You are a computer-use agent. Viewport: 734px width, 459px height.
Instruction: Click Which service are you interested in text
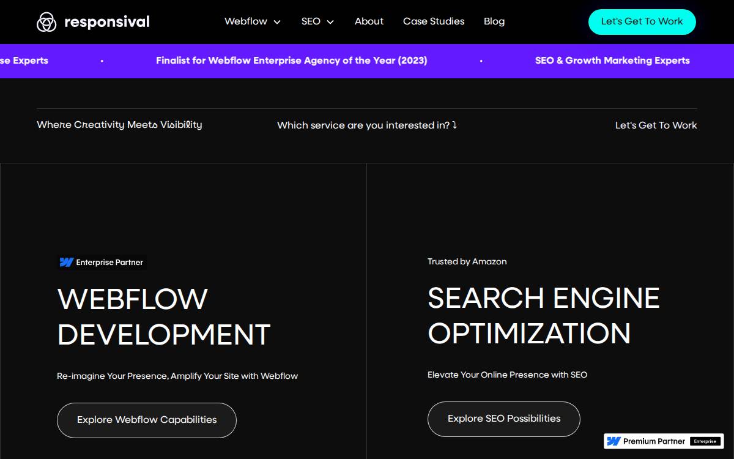pos(367,125)
